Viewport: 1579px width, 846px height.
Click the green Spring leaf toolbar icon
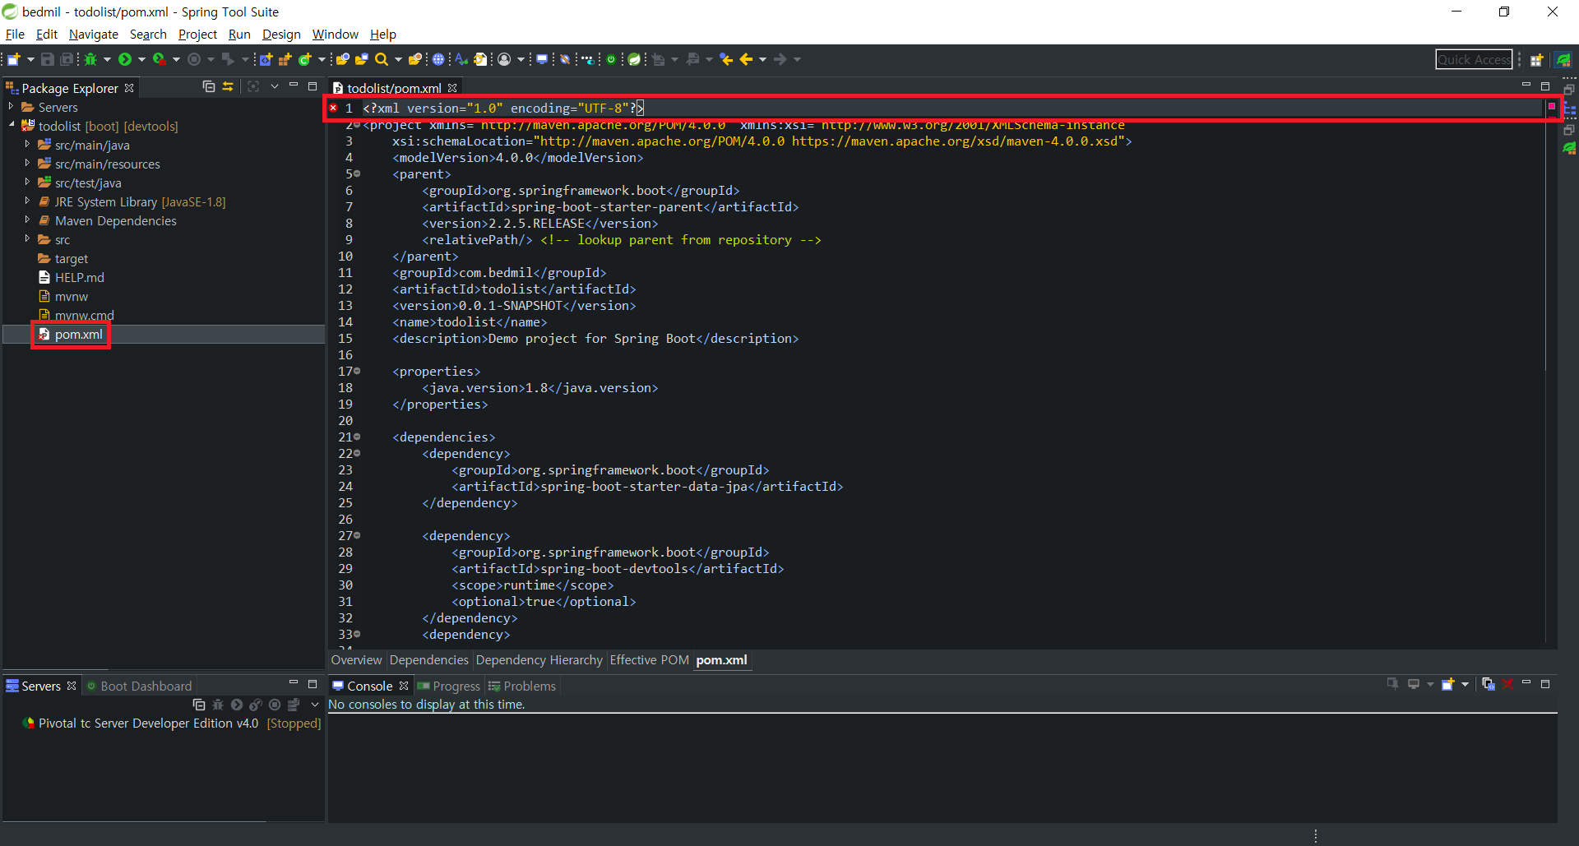click(x=635, y=59)
